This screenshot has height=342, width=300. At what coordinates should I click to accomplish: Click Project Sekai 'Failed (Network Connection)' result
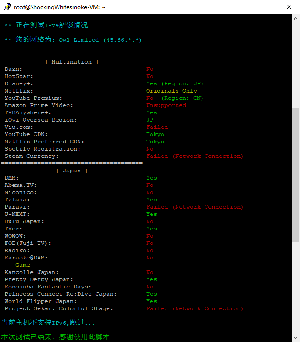(195, 308)
